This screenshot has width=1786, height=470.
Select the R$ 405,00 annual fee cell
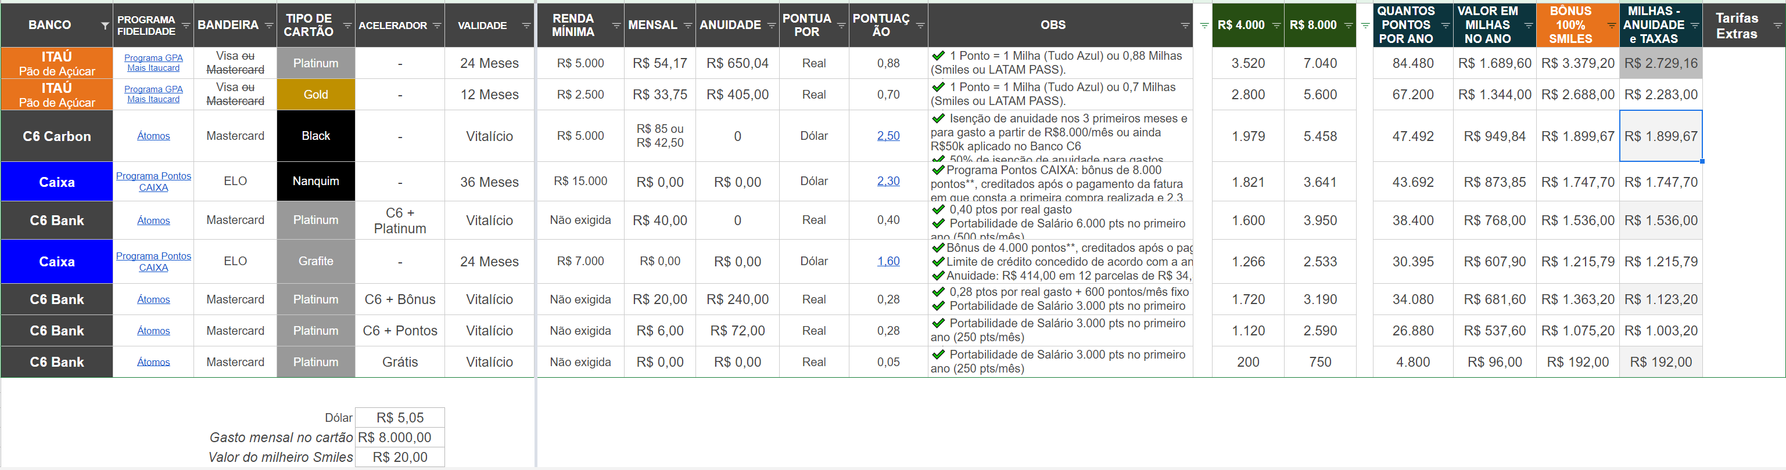pyautogui.click(x=738, y=94)
